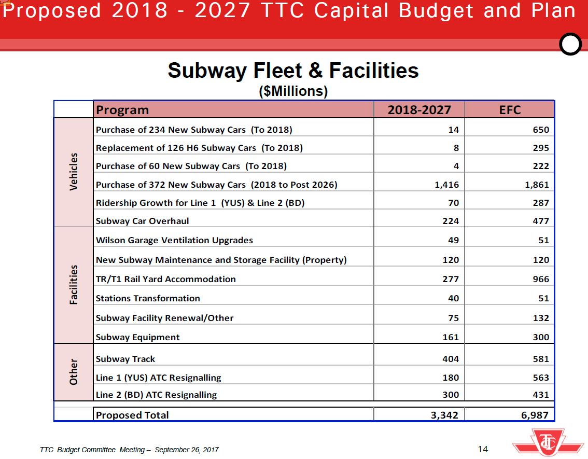Click the 'Other' category label
Image resolution: width=588 pixels, height=459 pixels.
pyautogui.click(x=74, y=371)
